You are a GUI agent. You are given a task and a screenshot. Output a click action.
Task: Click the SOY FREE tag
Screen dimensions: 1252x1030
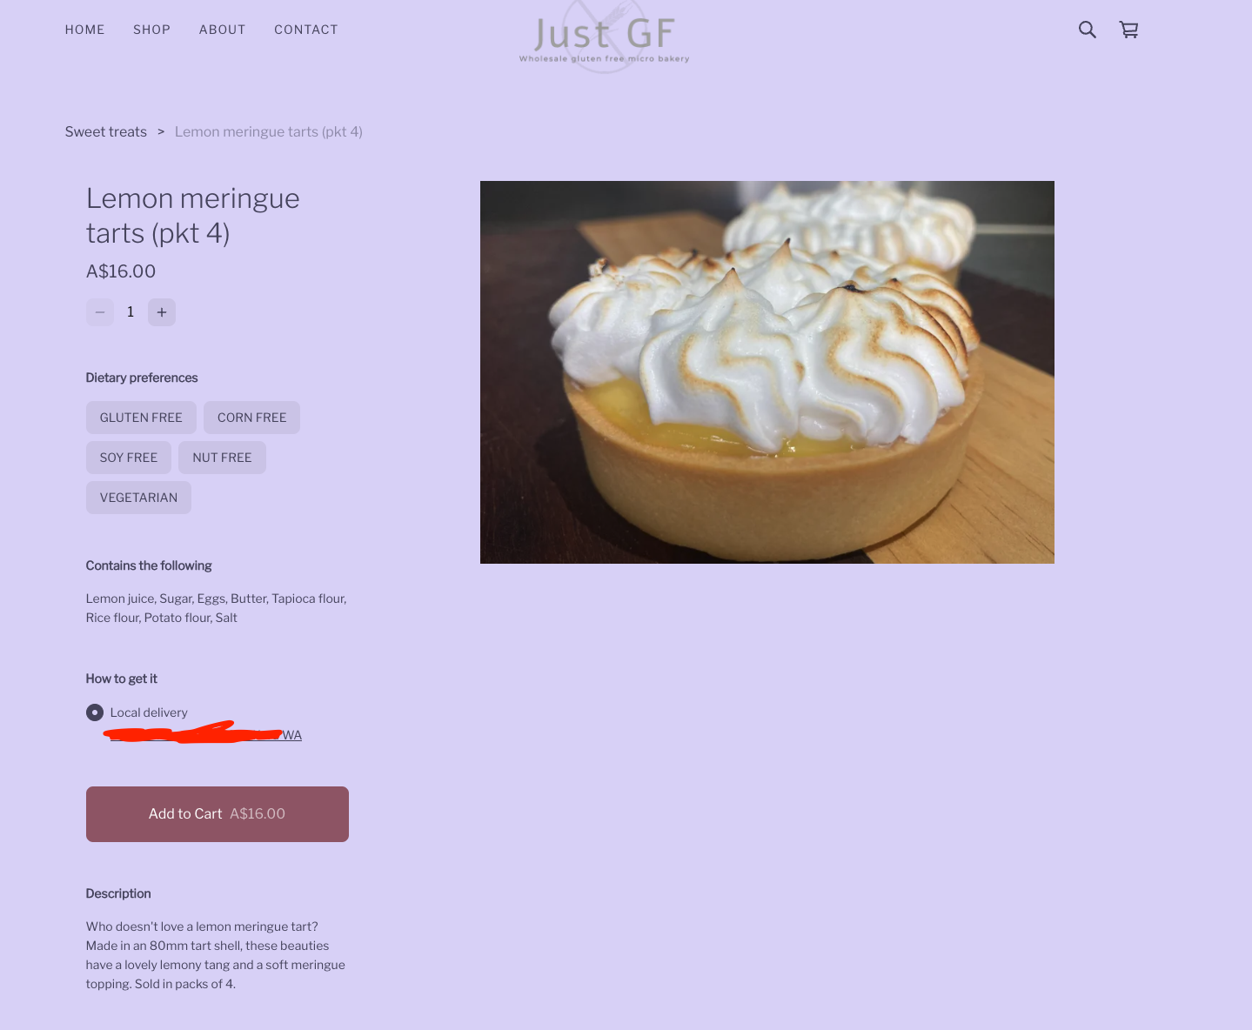coord(129,458)
